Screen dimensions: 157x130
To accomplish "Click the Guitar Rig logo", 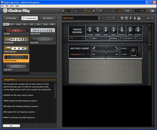I will (16, 11).
